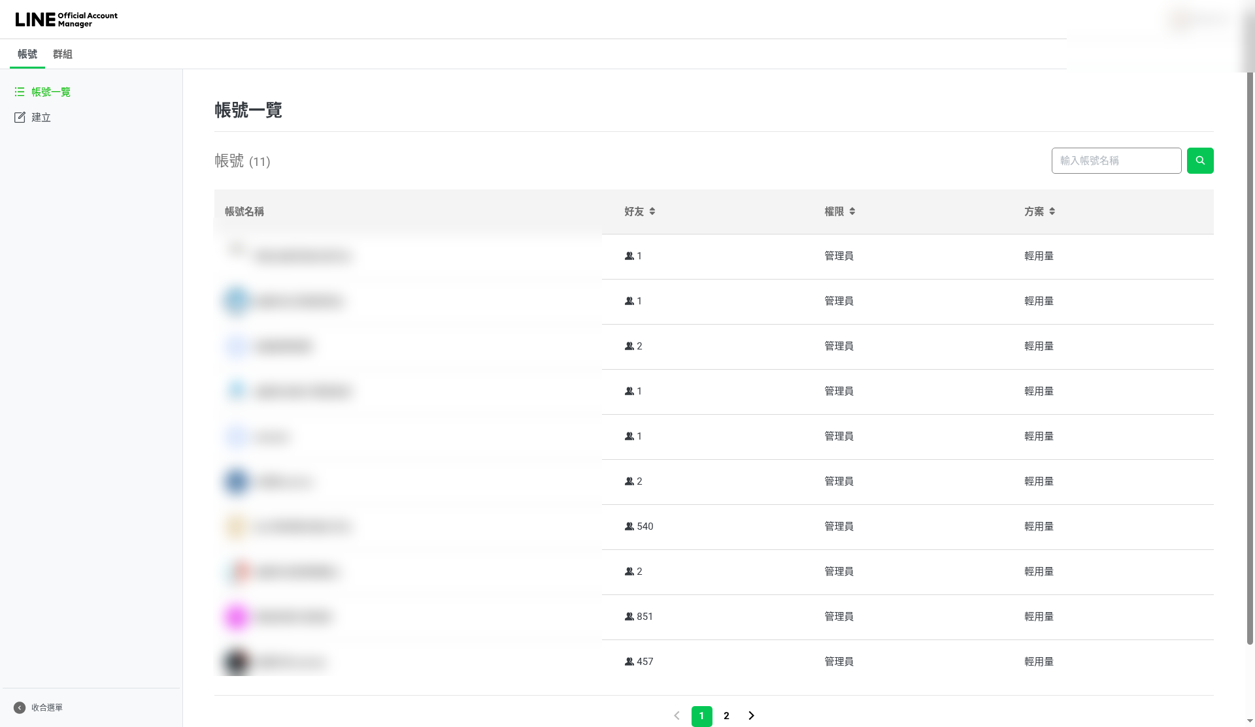The width and height of the screenshot is (1255, 727).
Task: Click 輕用量 in the 851 friends row
Action: (x=1039, y=617)
